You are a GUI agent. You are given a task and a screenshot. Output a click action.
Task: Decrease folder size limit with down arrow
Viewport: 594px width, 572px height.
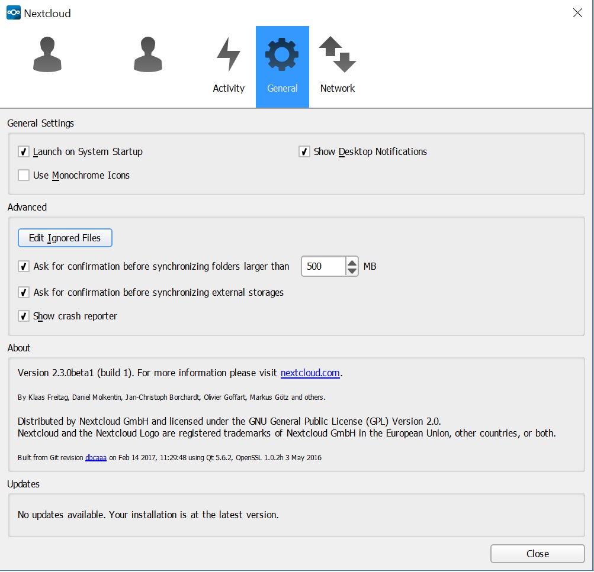[x=352, y=271]
